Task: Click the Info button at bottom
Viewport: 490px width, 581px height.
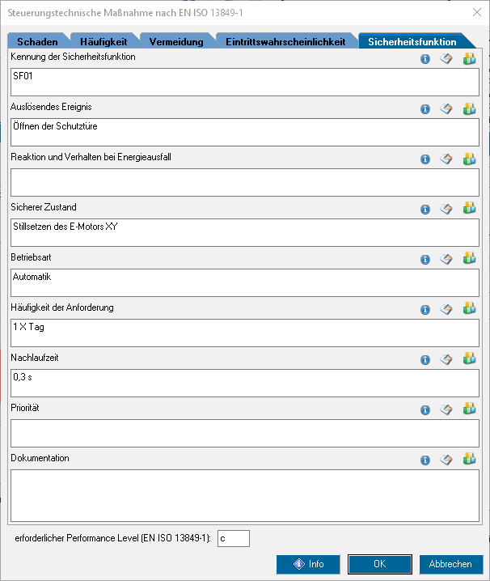Action: [x=308, y=564]
